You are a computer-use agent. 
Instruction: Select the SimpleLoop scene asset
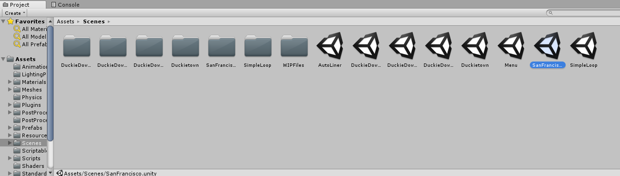tap(584, 46)
